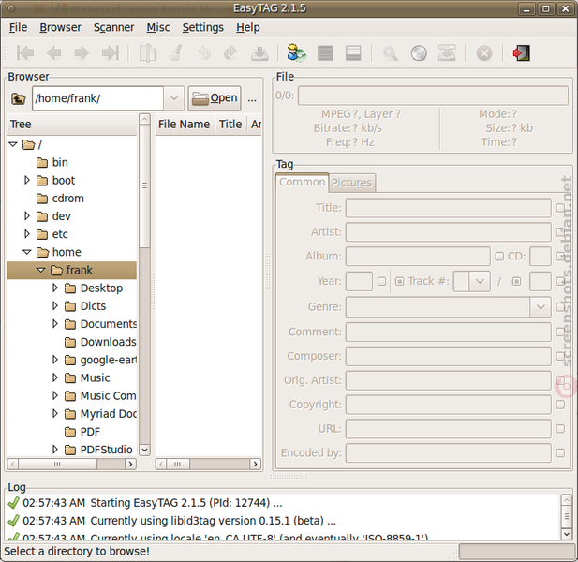Screen dimensions: 578x562
Task: Open the path combo box dropdown arrow
Action: tap(174, 98)
